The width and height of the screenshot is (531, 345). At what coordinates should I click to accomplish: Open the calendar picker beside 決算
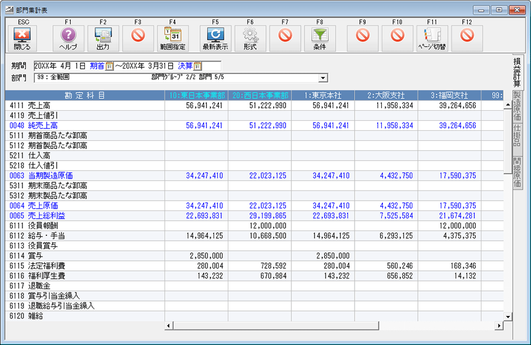point(198,66)
